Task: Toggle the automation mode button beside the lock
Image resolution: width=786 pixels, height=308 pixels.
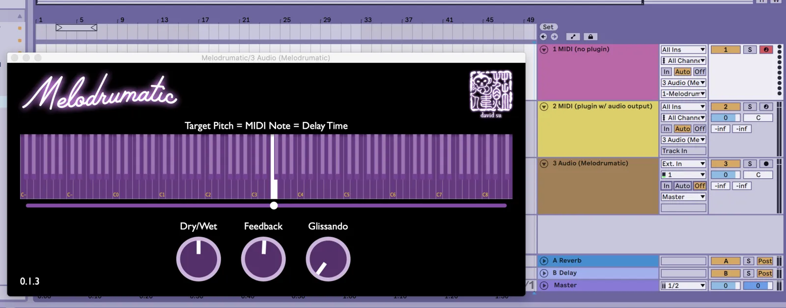Action: click(573, 37)
